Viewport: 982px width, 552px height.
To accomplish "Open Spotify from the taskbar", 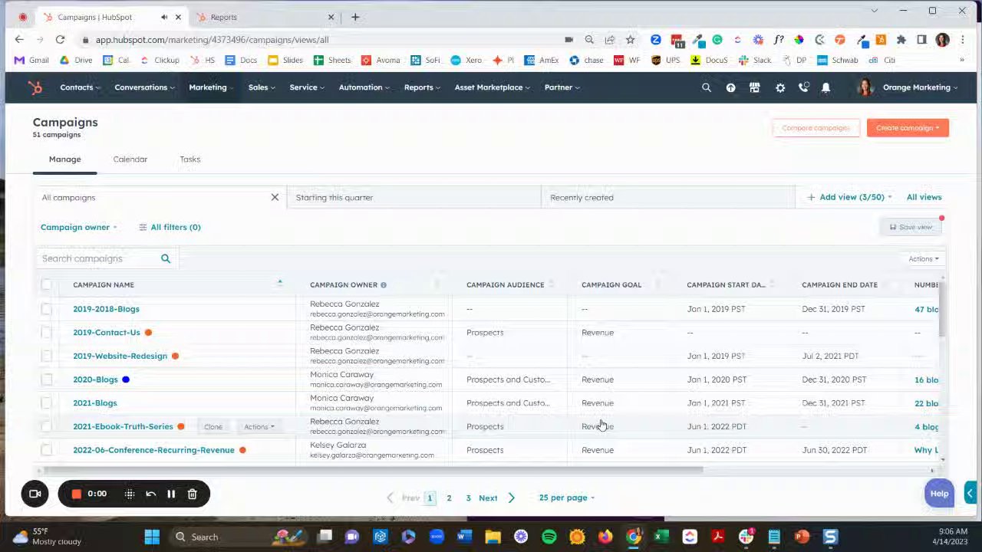I will tap(549, 537).
